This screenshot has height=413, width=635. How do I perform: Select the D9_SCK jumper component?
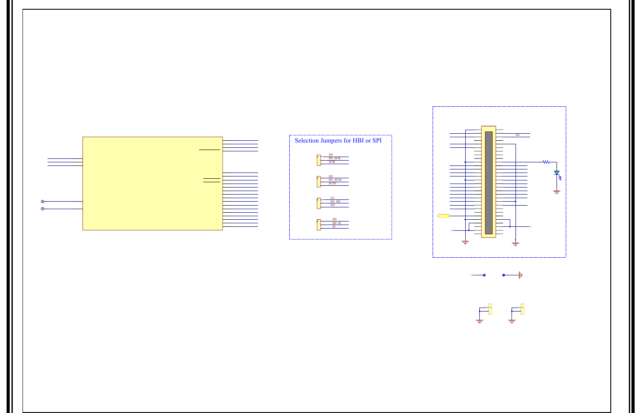point(319,160)
